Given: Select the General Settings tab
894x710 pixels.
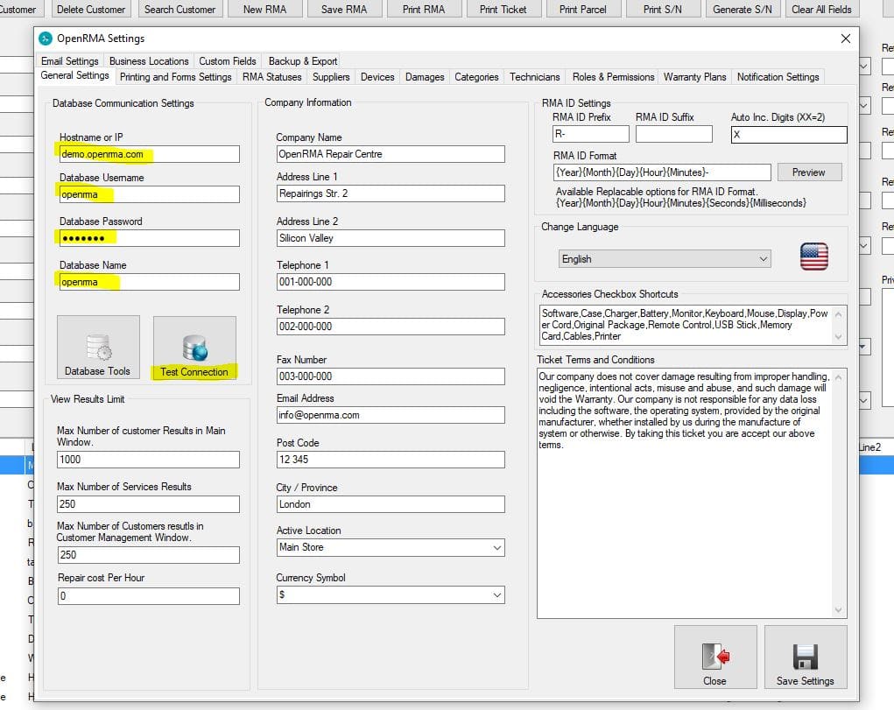Looking at the screenshot, I should pyautogui.click(x=74, y=75).
